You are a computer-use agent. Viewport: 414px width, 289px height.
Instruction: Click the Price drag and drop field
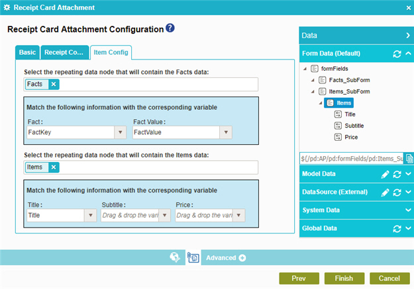tap(204, 215)
